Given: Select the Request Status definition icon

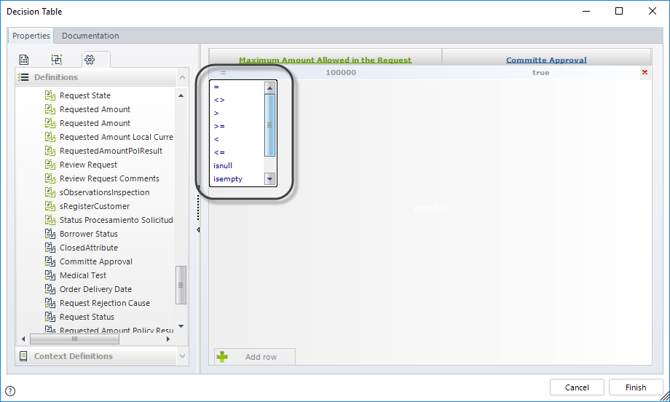Looking at the screenshot, I should (50, 317).
